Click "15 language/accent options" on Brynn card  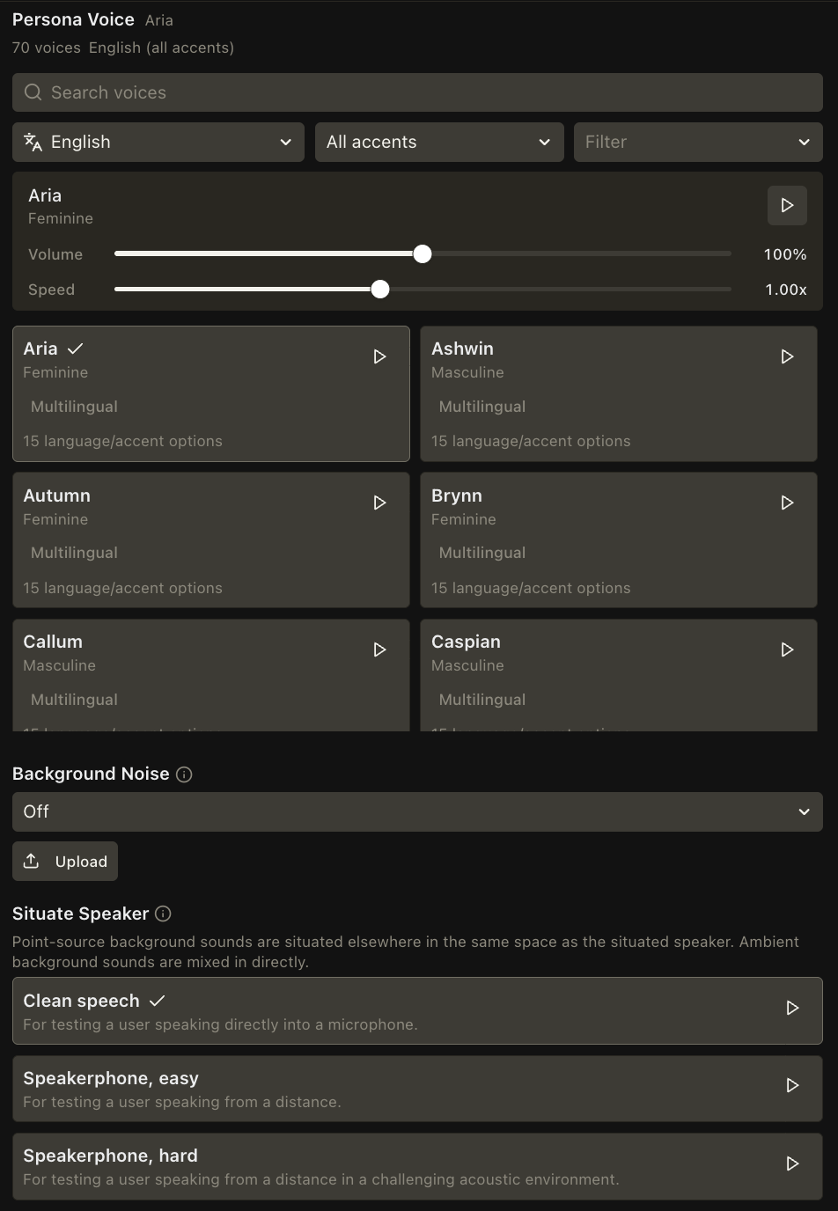click(x=531, y=588)
